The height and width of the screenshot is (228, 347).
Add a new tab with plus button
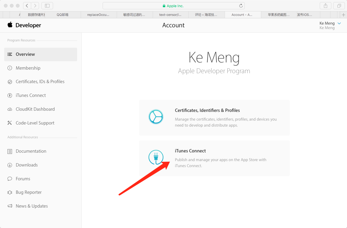[343, 15]
